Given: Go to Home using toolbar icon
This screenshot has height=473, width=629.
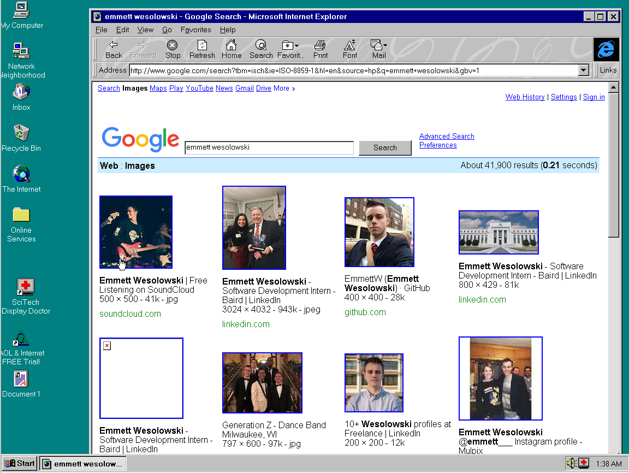Looking at the screenshot, I should 232,49.
